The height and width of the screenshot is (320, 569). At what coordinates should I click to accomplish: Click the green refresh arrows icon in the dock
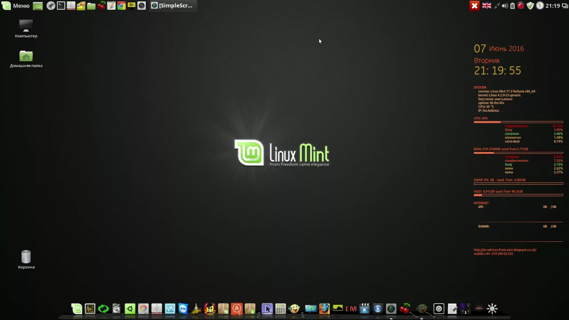(x=103, y=308)
